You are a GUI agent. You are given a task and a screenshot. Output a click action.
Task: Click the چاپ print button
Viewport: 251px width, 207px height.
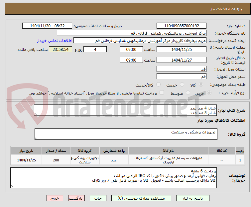[x=98, y=198]
